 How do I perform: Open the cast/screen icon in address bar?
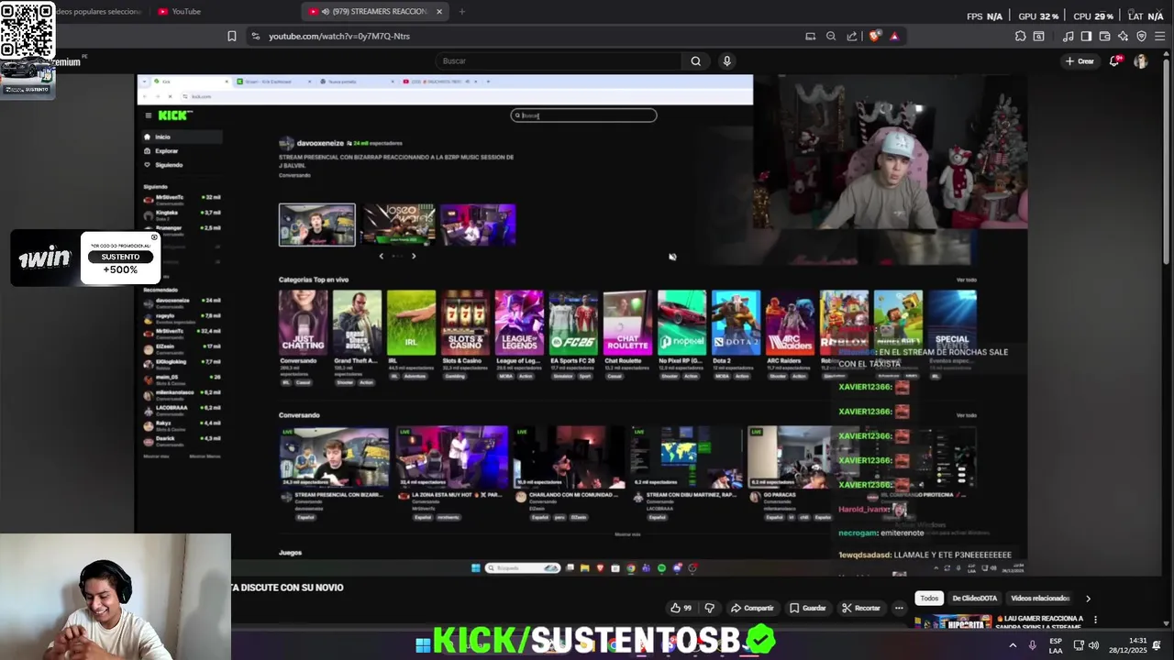click(810, 36)
